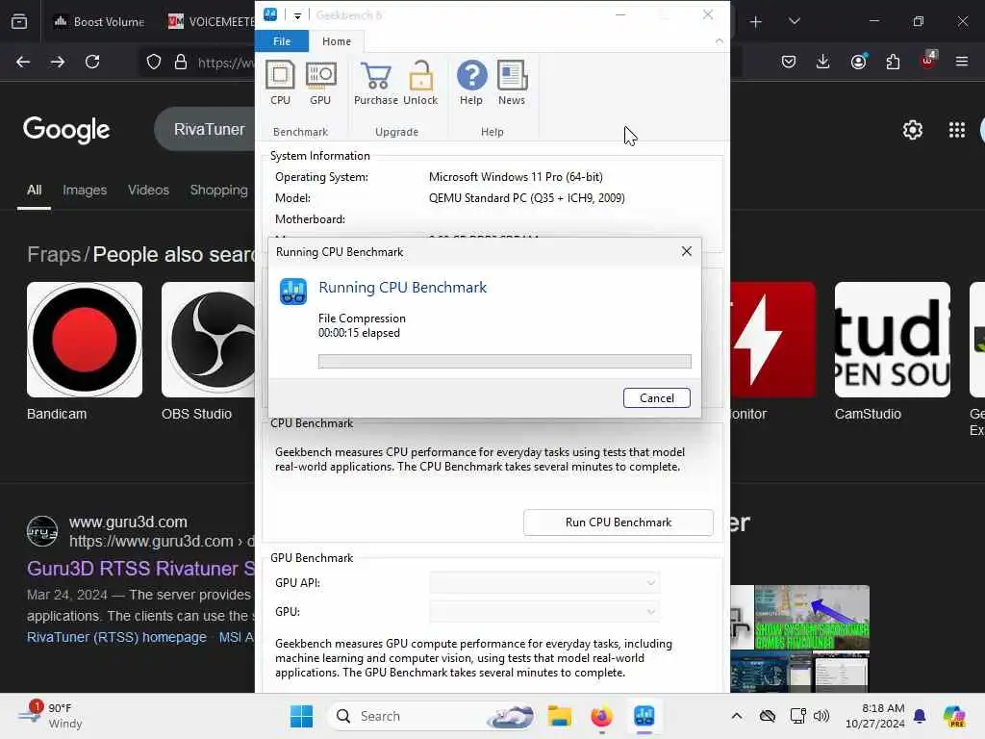Go back in the browser
The image size is (985, 739).
coord(23,62)
